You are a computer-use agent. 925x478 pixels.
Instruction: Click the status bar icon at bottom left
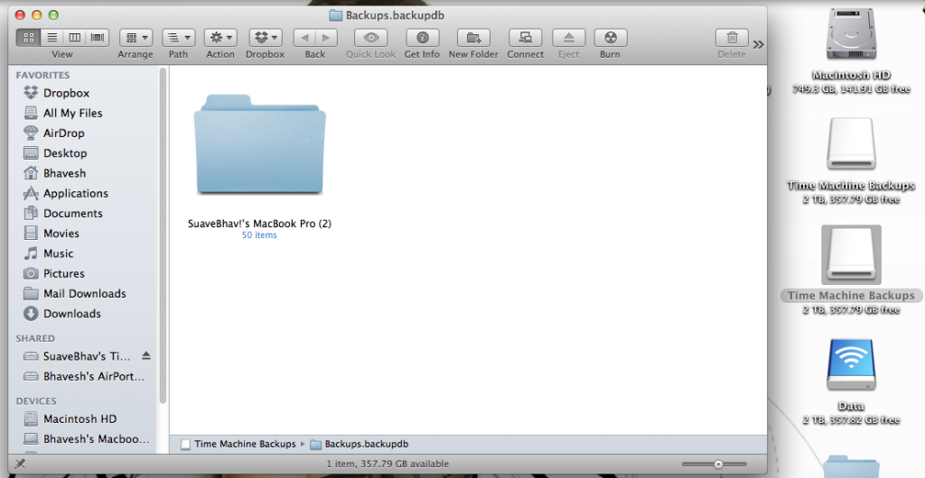(x=20, y=464)
